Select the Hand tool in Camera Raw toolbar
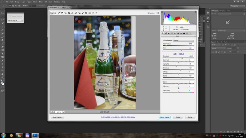This screenshot has width=246, height=138. coord(55,13)
